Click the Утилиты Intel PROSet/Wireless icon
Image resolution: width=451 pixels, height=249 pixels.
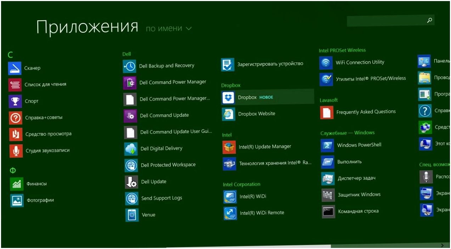coord(326,79)
